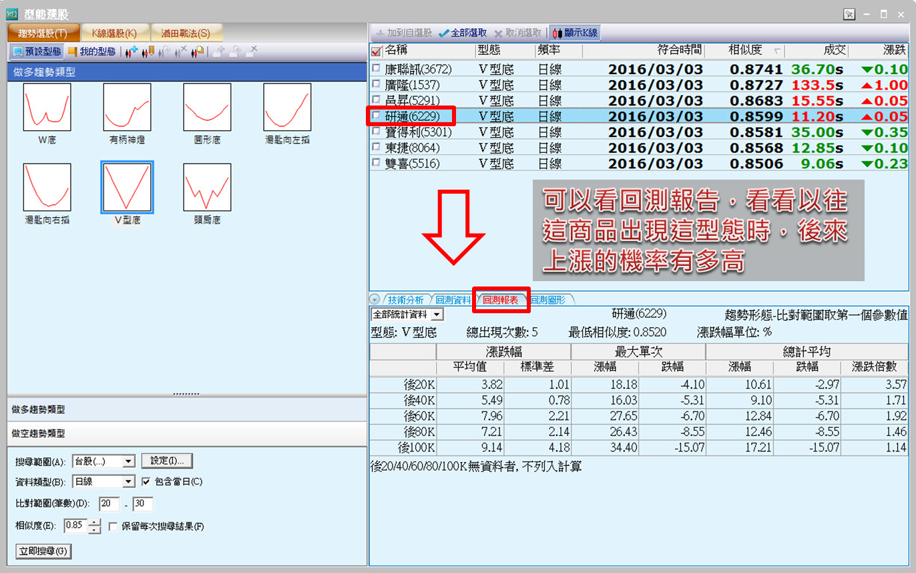Switch to the K線選股 tab
Image resolution: width=916 pixels, height=573 pixels.
113,33
